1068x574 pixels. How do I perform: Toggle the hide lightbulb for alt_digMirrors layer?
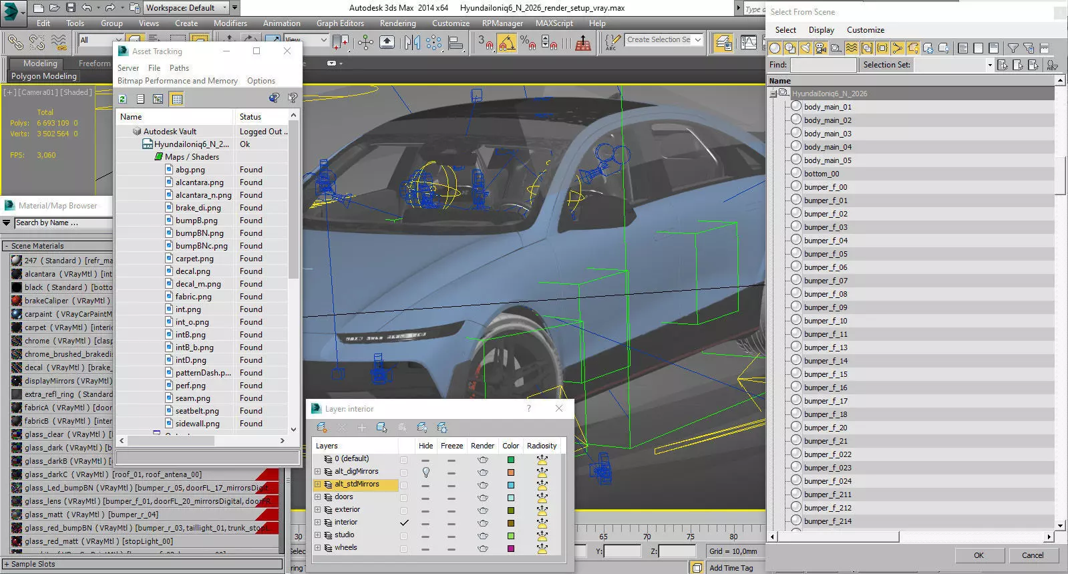tap(425, 472)
